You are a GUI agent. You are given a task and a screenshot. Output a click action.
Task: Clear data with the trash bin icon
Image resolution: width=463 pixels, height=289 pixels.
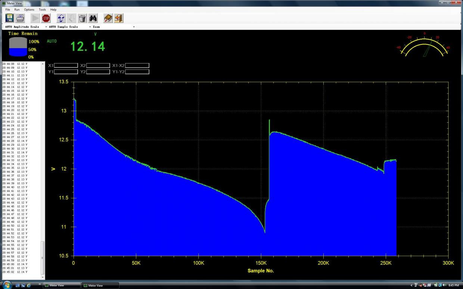83,18
